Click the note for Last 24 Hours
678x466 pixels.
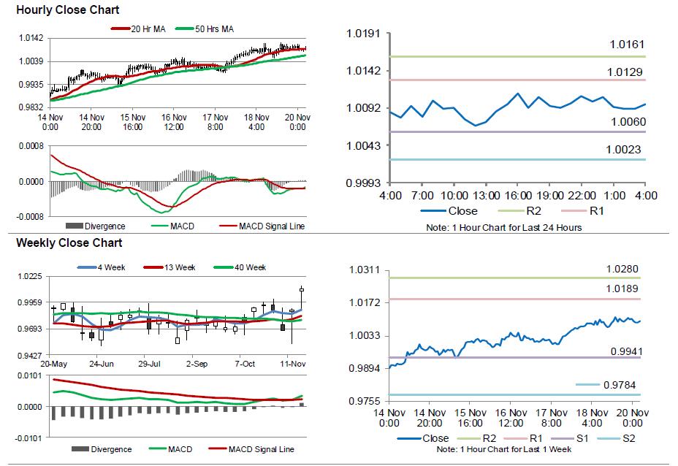coord(503,228)
